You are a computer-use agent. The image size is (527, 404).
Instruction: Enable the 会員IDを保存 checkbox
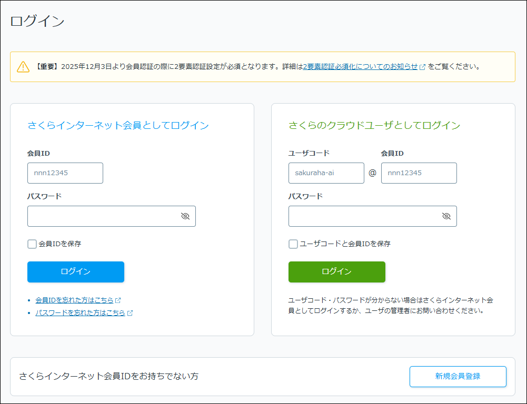point(32,244)
